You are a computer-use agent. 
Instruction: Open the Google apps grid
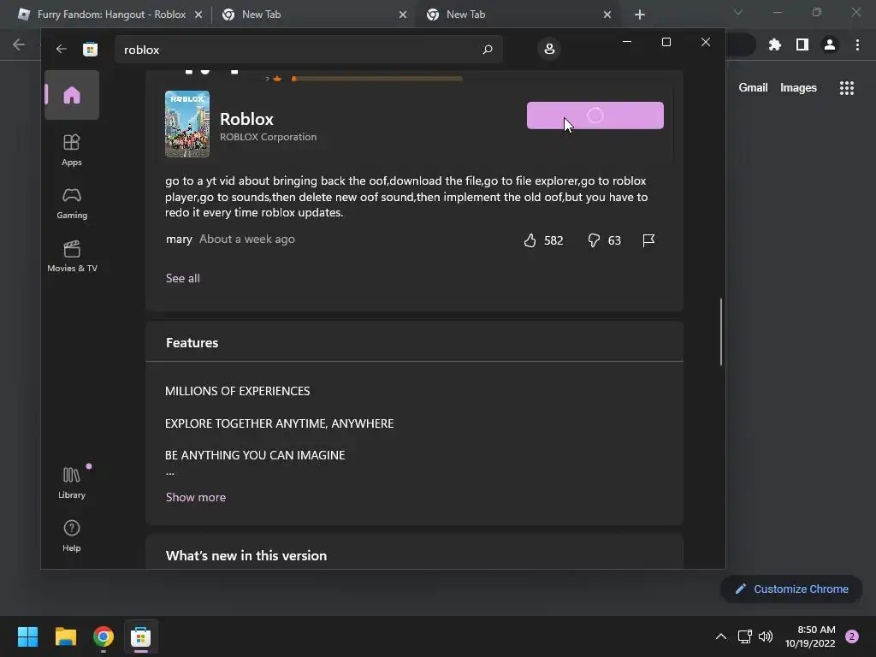tap(846, 88)
